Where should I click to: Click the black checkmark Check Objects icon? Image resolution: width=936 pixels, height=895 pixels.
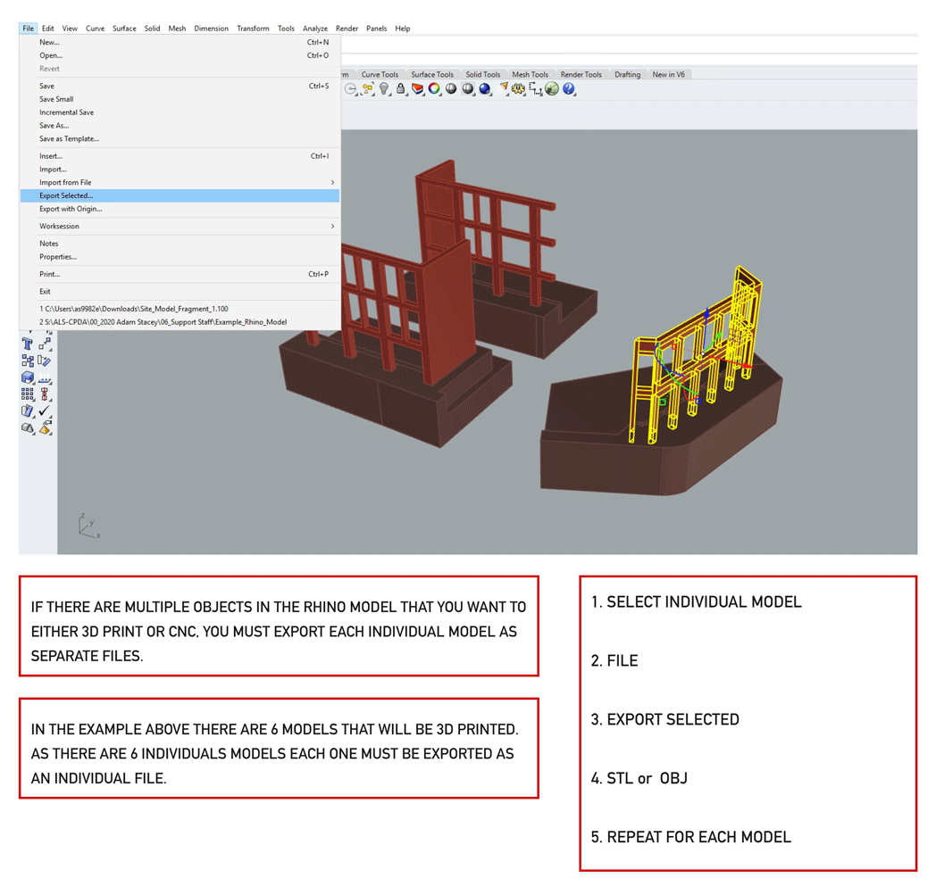pyautogui.click(x=45, y=411)
